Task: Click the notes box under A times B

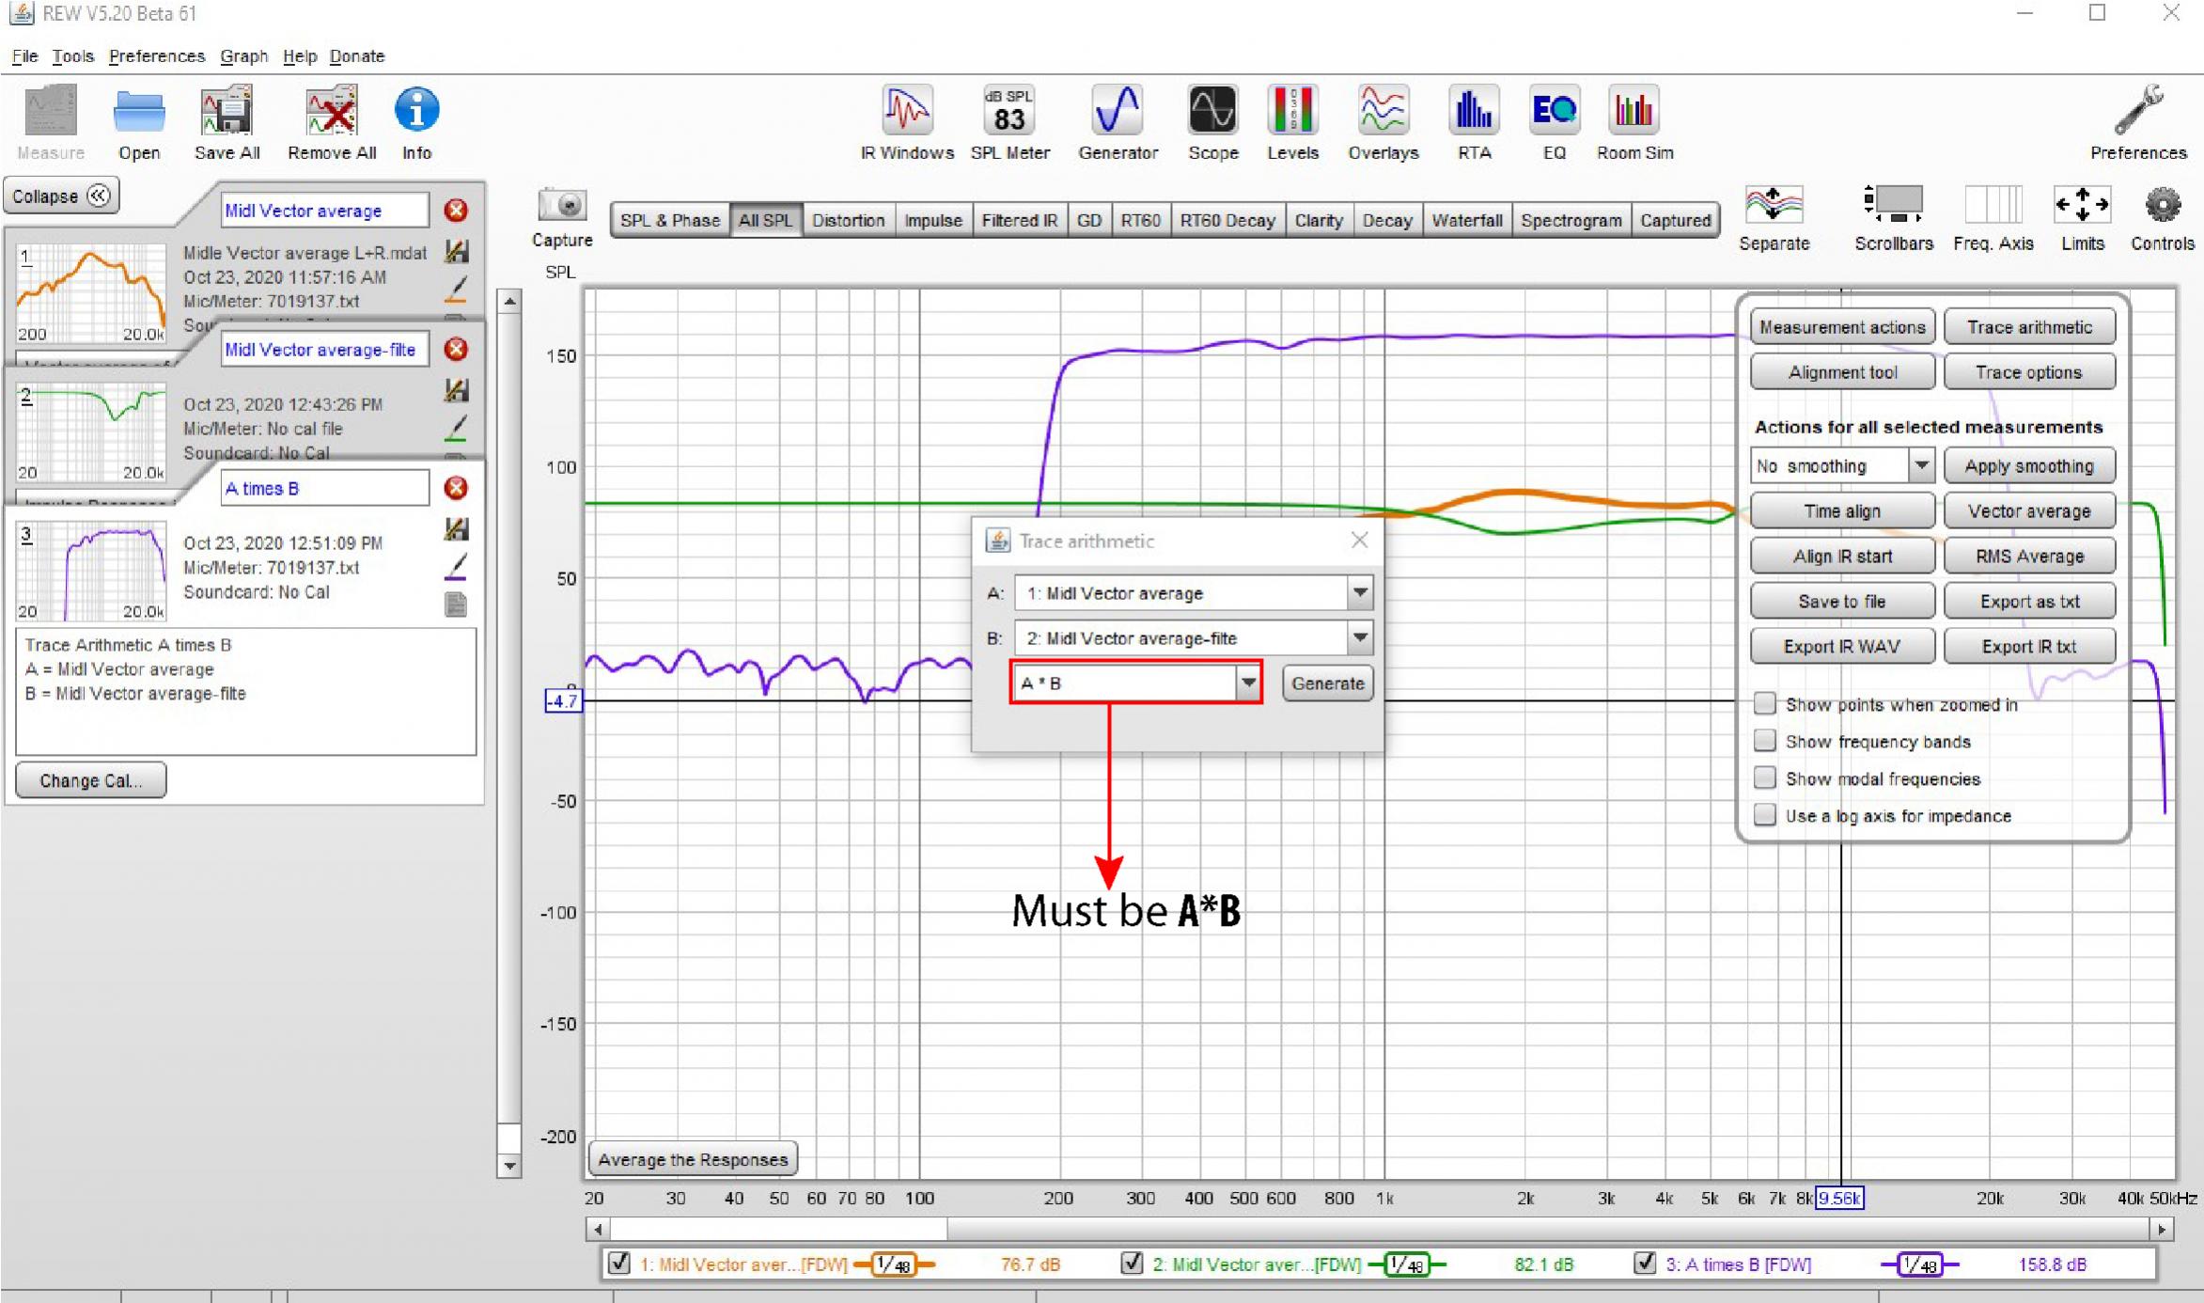Action: coord(246,692)
